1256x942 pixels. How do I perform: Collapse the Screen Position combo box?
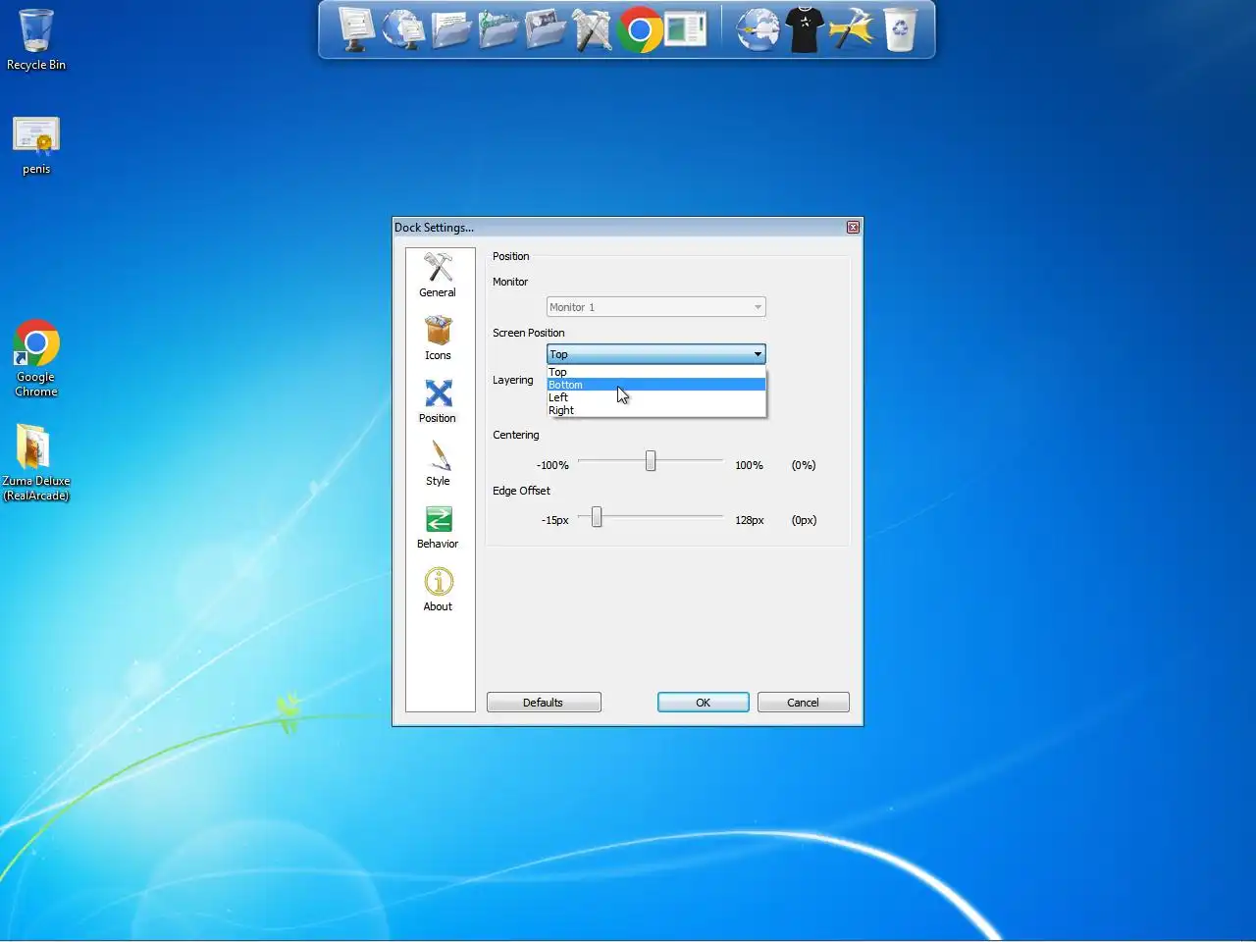[x=655, y=354]
